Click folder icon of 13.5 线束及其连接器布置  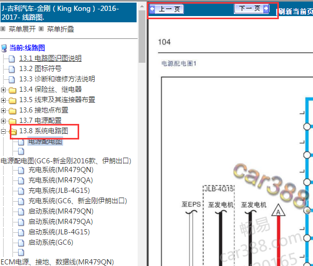point(12,101)
